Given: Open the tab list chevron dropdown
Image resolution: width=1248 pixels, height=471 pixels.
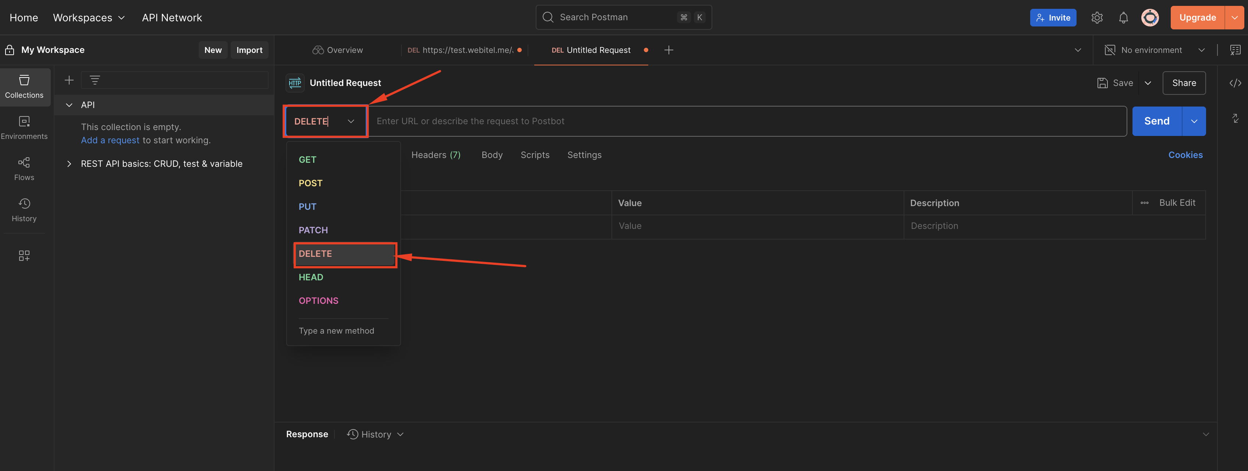Looking at the screenshot, I should pyautogui.click(x=1077, y=50).
